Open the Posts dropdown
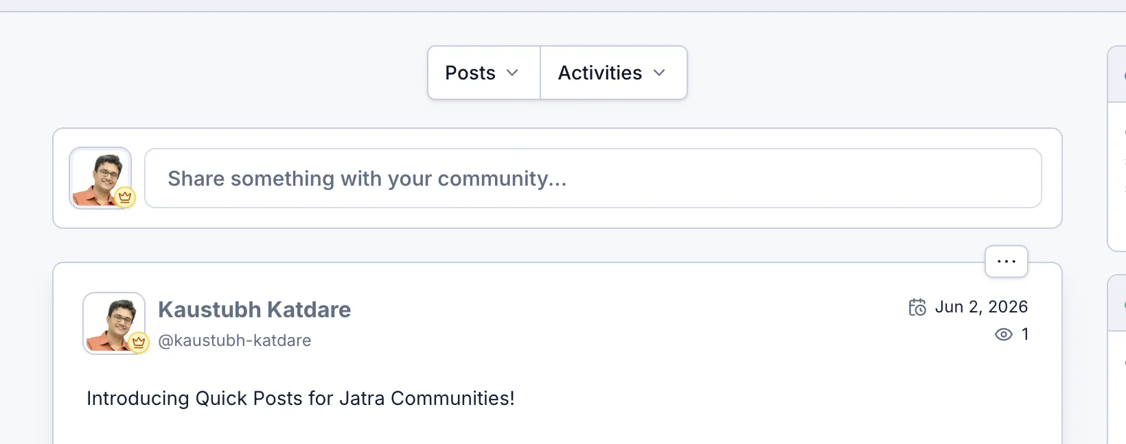The width and height of the screenshot is (1126, 444). tap(484, 73)
